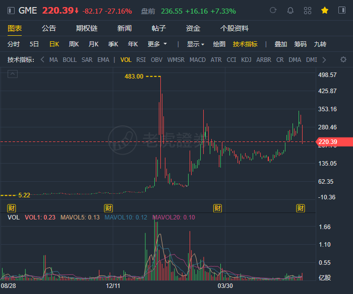Viewport: 353px width, 294px height.
Task: Toggle the 九转 indicator
Action: tap(320, 44)
